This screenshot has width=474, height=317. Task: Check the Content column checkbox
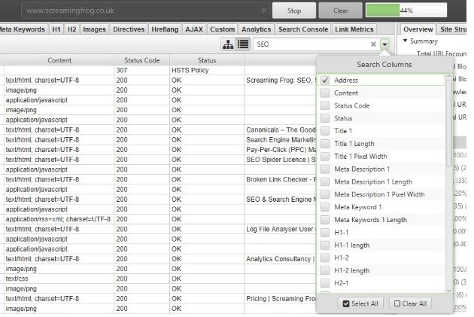325,93
